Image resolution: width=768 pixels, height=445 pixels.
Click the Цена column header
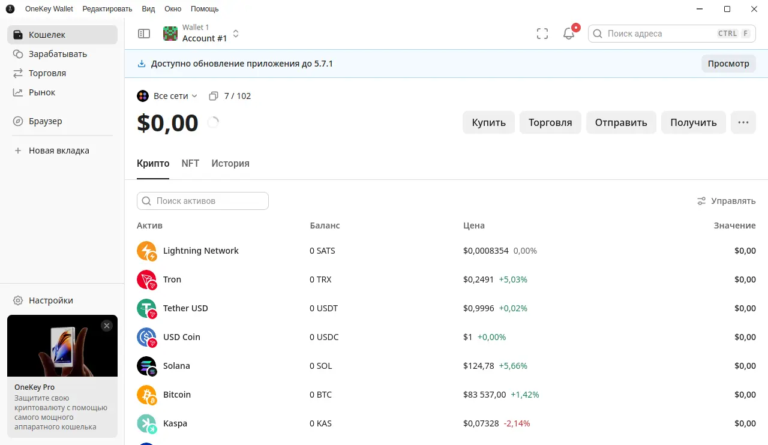(474, 225)
